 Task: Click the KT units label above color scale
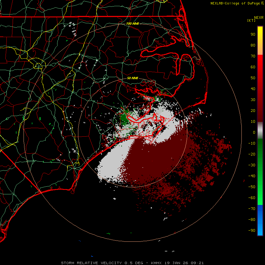pos(251,20)
